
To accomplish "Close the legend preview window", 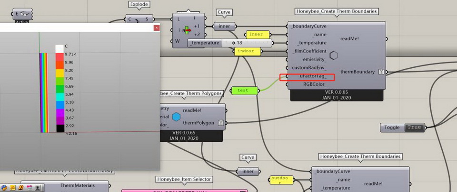I will pyautogui.click(x=156, y=28).
